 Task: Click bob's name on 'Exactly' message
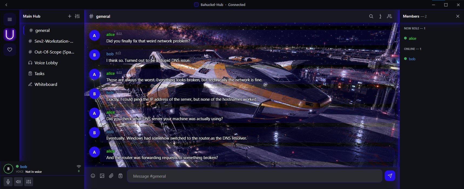tap(110, 93)
